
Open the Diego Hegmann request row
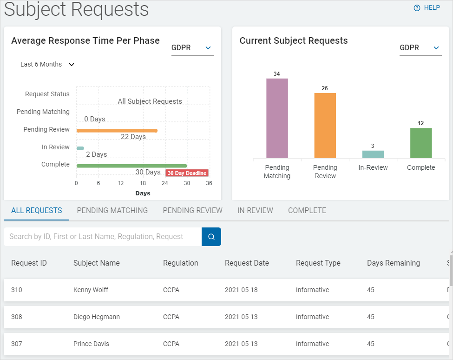pos(96,317)
